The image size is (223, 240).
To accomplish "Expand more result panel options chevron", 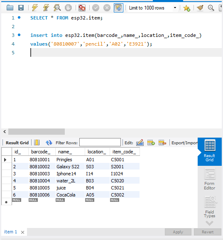I will pos(209,223).
